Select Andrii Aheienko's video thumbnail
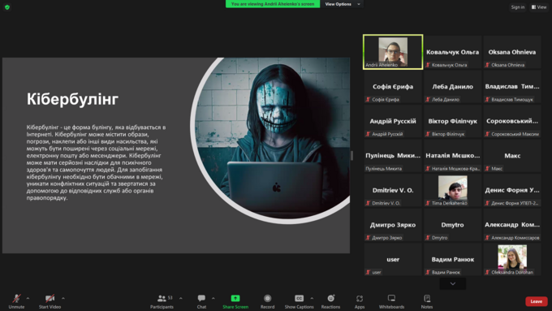The height and width of the screenshot is (311, 552). 393,52
